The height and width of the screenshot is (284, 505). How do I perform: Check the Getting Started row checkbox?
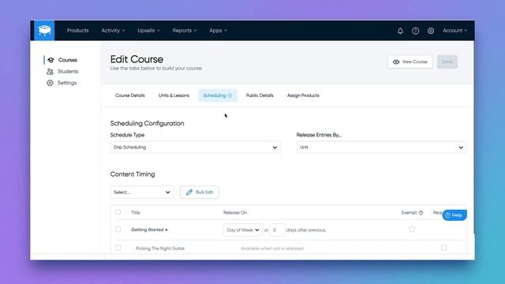(x=118, y=230)
